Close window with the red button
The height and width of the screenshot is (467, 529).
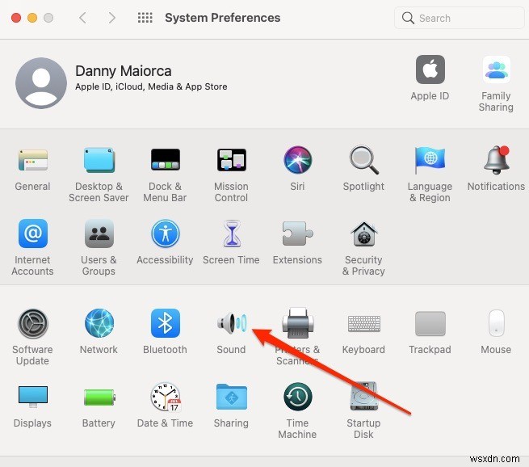(x=16, y=18)
